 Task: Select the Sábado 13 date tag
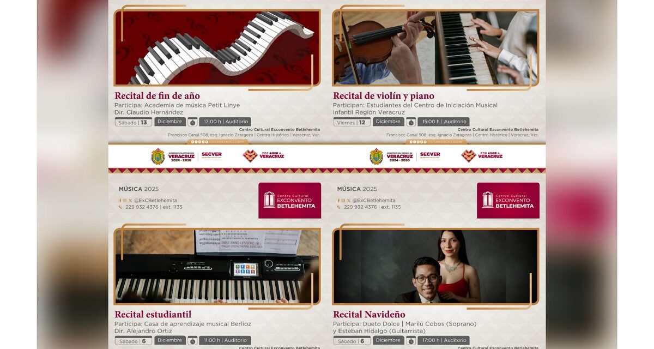(134, 122)
